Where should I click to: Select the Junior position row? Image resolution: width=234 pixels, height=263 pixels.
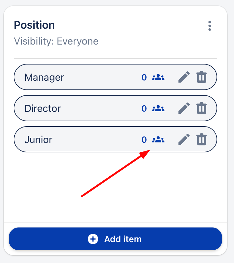[x=78, y=139]
